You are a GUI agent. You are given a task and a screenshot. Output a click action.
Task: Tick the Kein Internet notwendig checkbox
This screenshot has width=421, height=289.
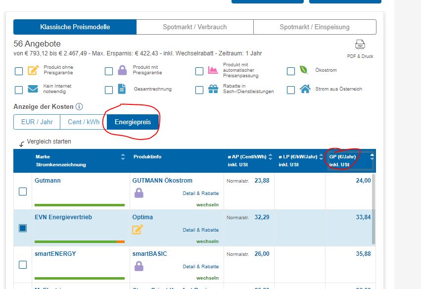pos(19,90)
